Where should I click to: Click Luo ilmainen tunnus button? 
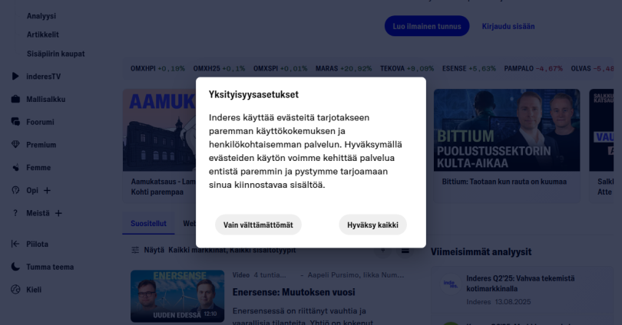pyautogui.click(x=427, y=26)
